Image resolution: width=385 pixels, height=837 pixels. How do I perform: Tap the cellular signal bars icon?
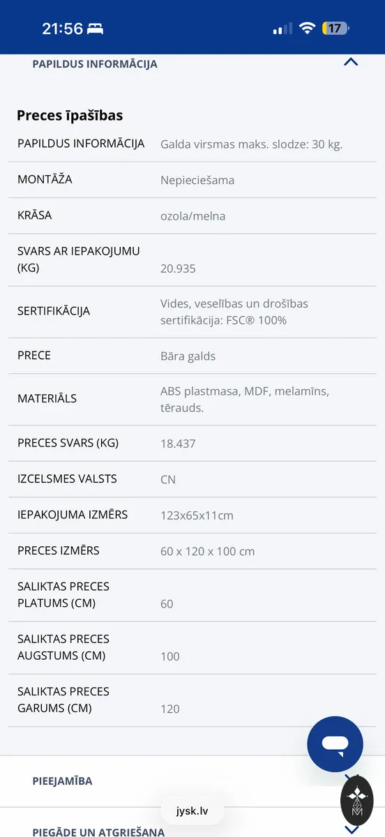tap(282, 29)
